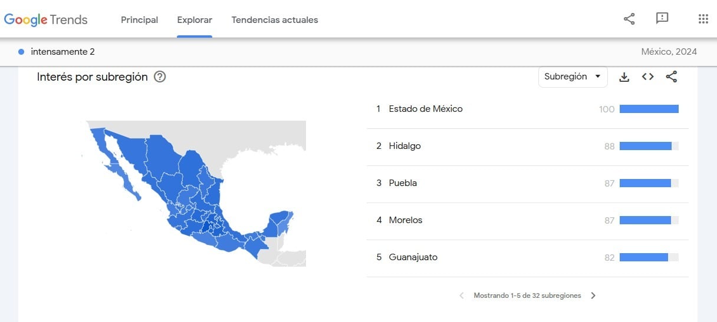Image resolution: width=717 pixels, height=322 pixels.
Task: Select Guanajuato subregion row
Action: coord(527,257)
